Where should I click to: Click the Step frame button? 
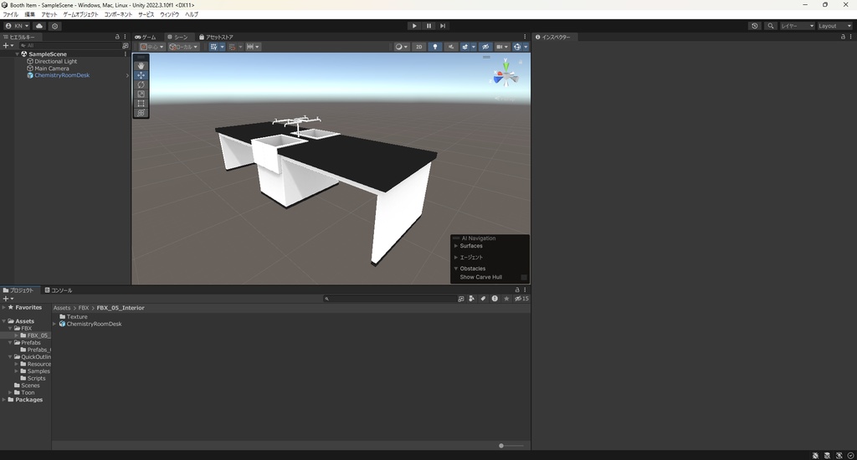[x=443, y=26]
